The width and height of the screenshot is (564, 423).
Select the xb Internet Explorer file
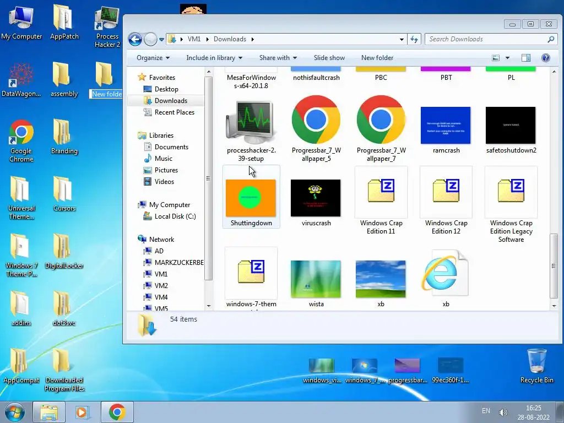(x=446, y=279)
